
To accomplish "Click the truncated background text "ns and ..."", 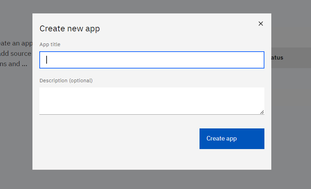I will pyautogui.click(x=14, y=64).
